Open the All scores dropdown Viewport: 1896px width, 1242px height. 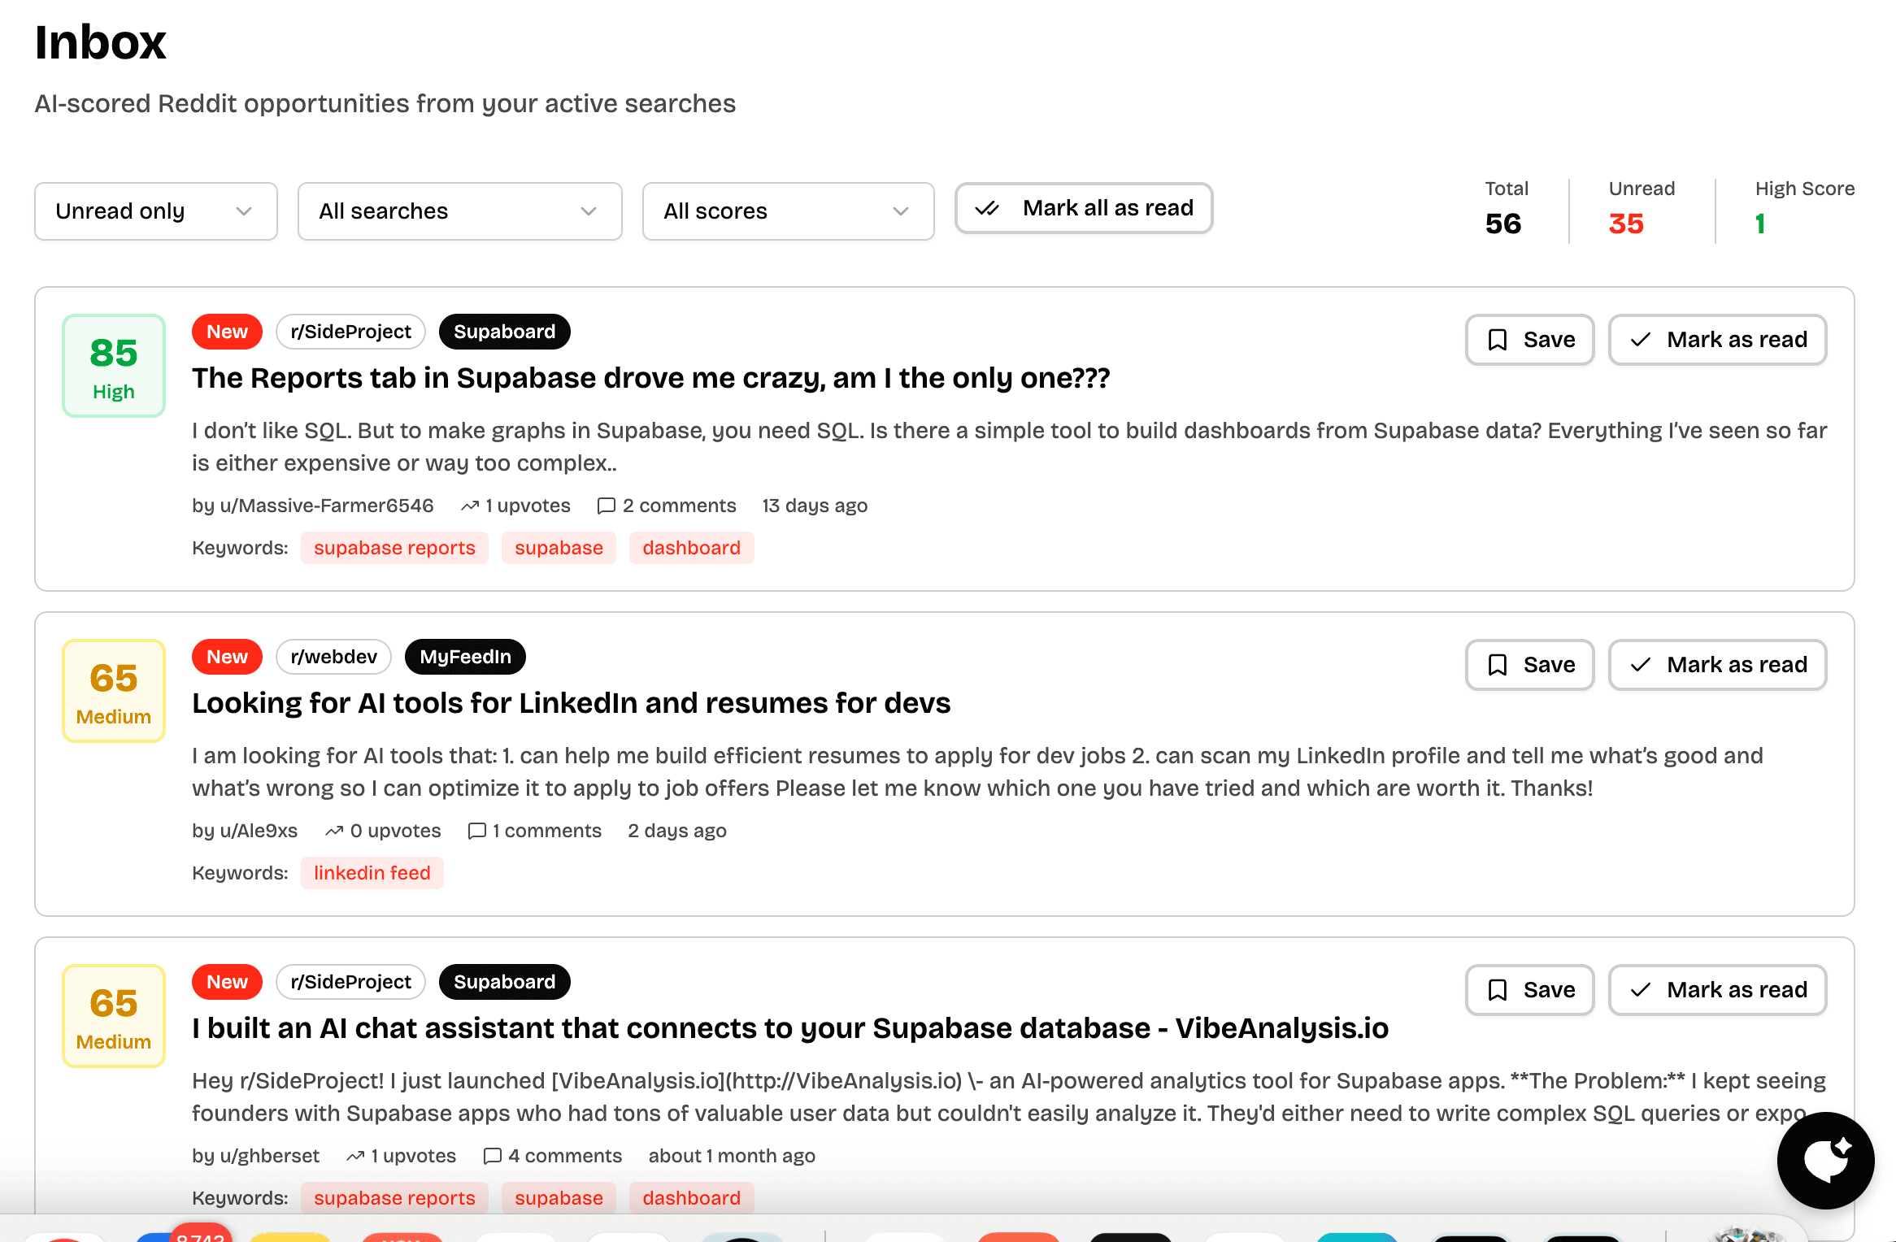click(x=787, y=211)
